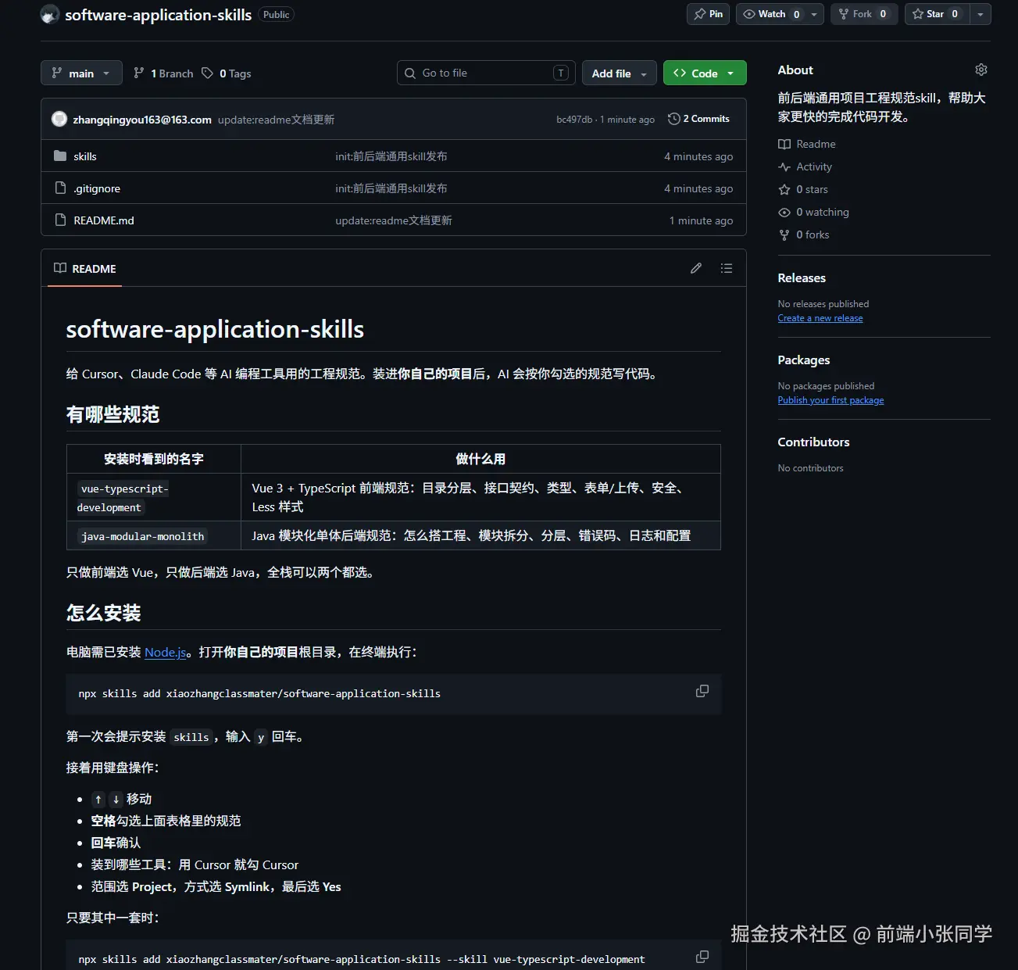Image resolution: width=1018 pixels, height=970 pixels.
Task: Open the main branch selector dropdown
Action: point(81,73)
